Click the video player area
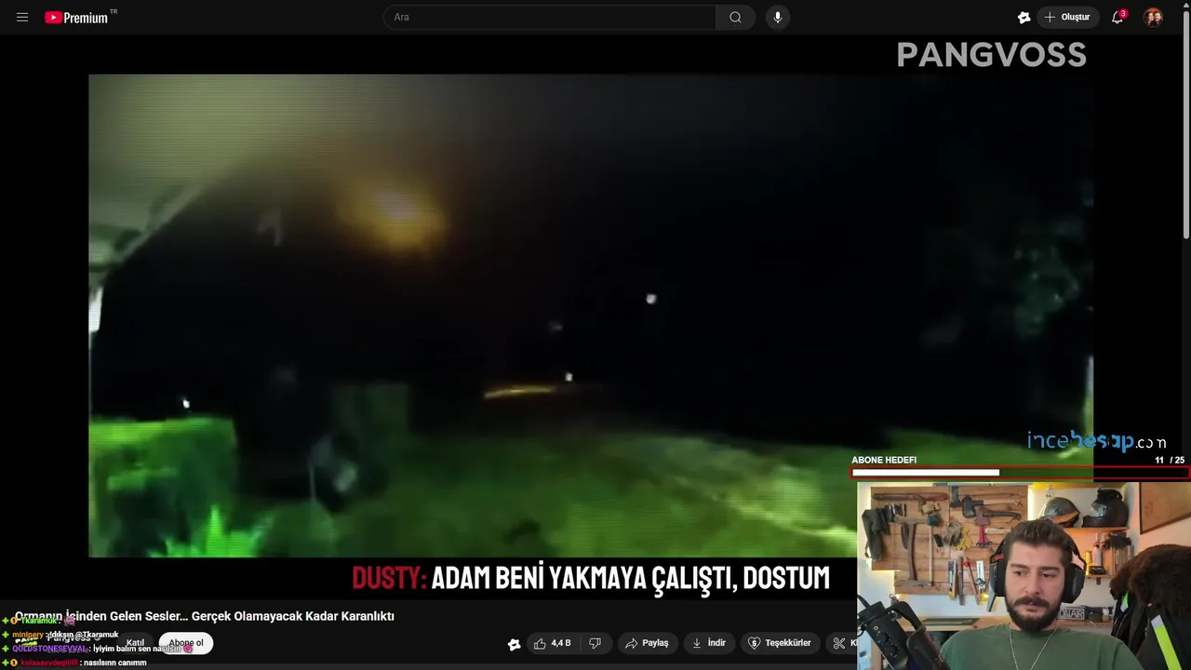This screenshot has width=1191, height=670. click(x=591, y=315)
